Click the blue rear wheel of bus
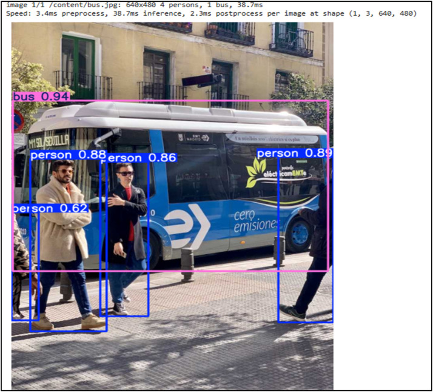The image size is (433, 392). pyautogui.click(x=299, y=234)
